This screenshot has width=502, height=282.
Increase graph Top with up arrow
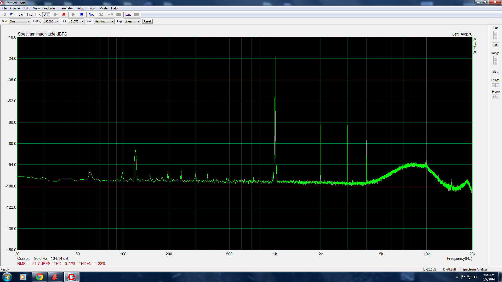coord(495,33)
